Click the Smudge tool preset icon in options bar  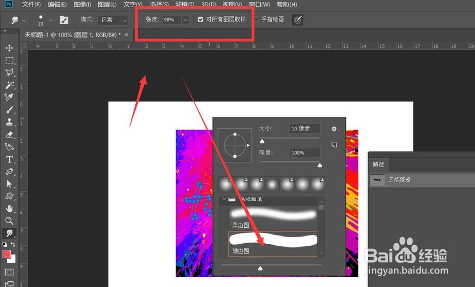(x=14, y=20)
